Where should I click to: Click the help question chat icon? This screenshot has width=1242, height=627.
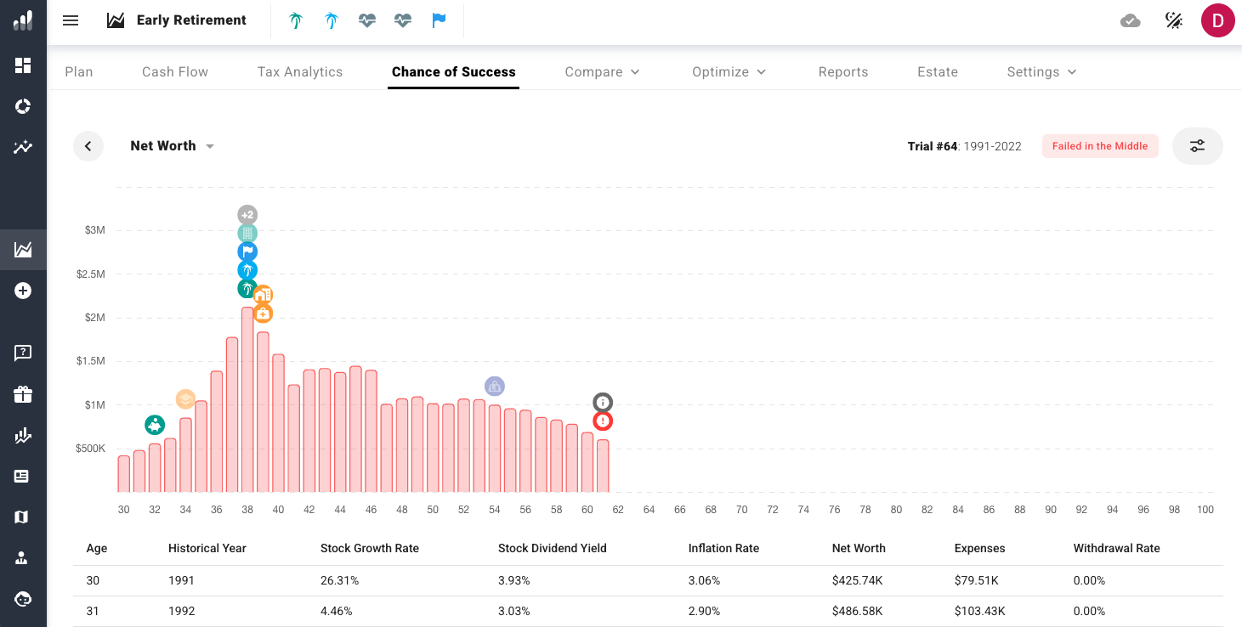pos(23,353)
